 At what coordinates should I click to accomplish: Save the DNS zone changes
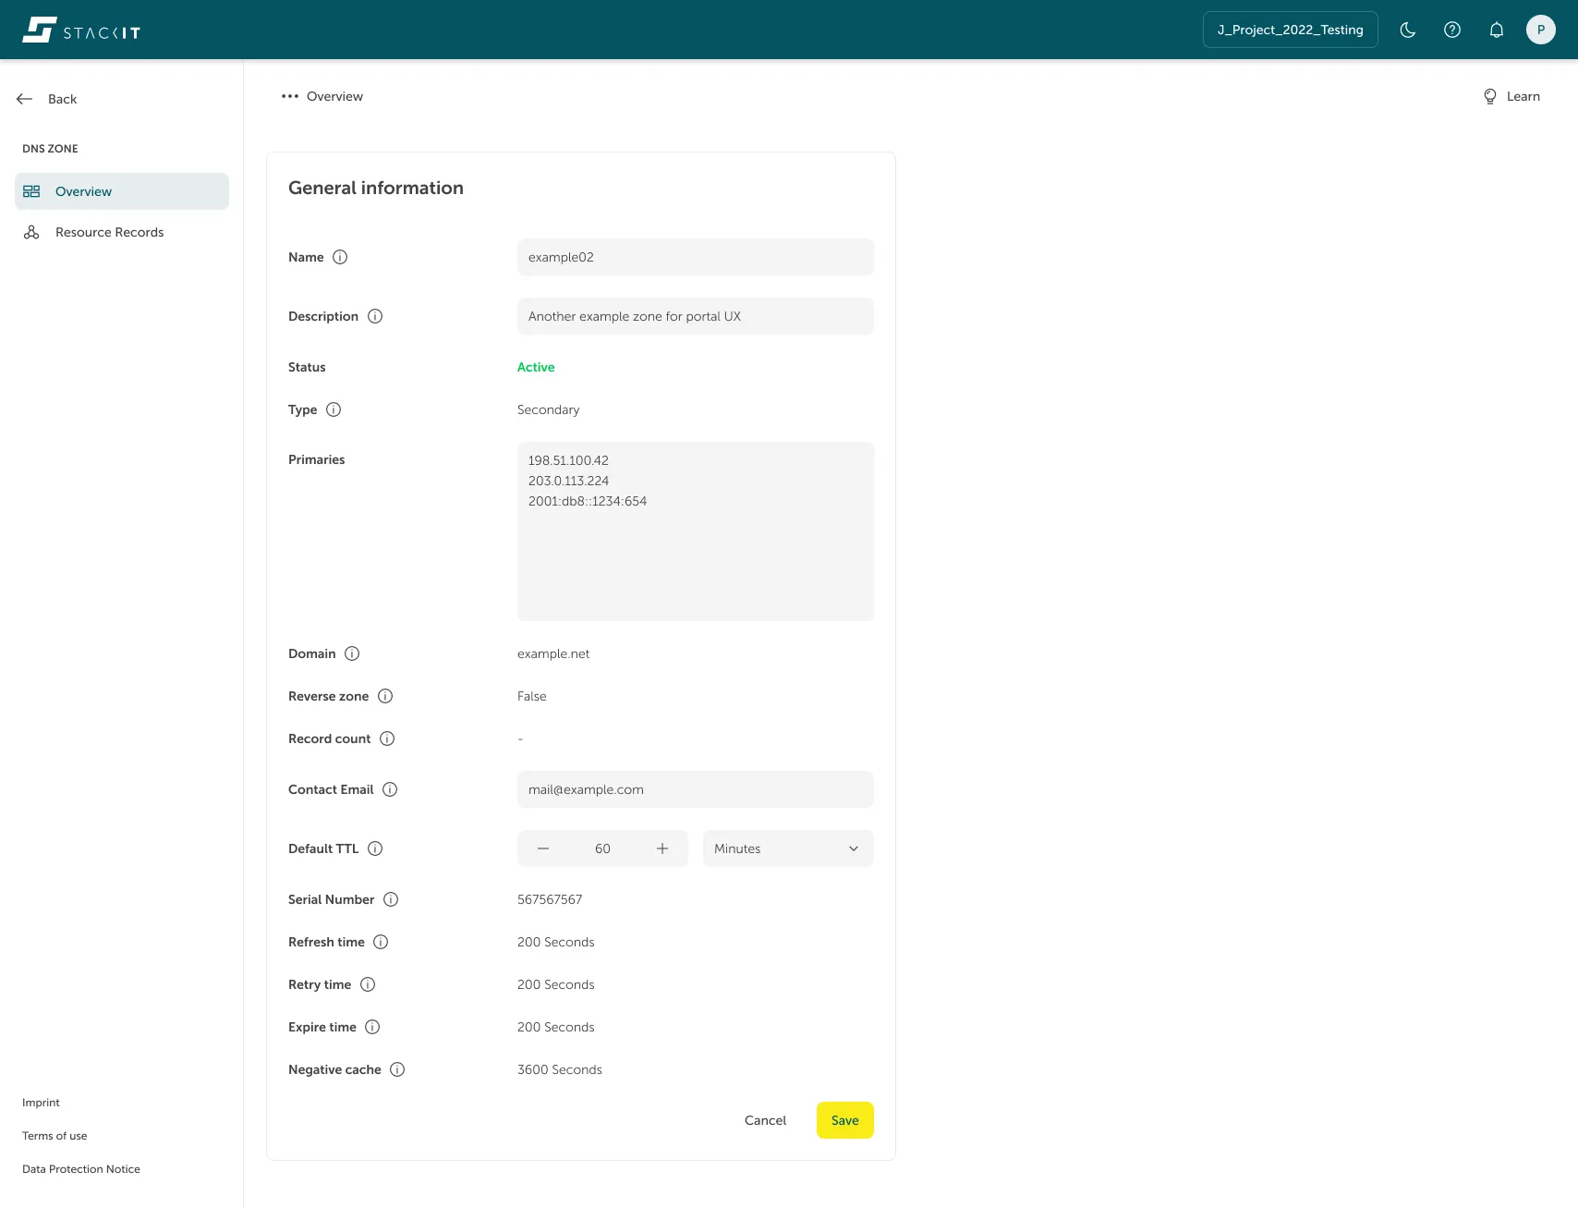(844, 1119)
